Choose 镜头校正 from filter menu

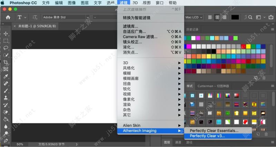(x=151, y=42)
